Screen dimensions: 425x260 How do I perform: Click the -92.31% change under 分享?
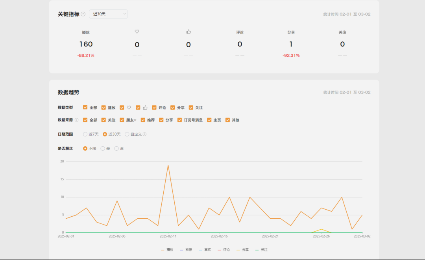pyautogui.click(x=291, y=55)
